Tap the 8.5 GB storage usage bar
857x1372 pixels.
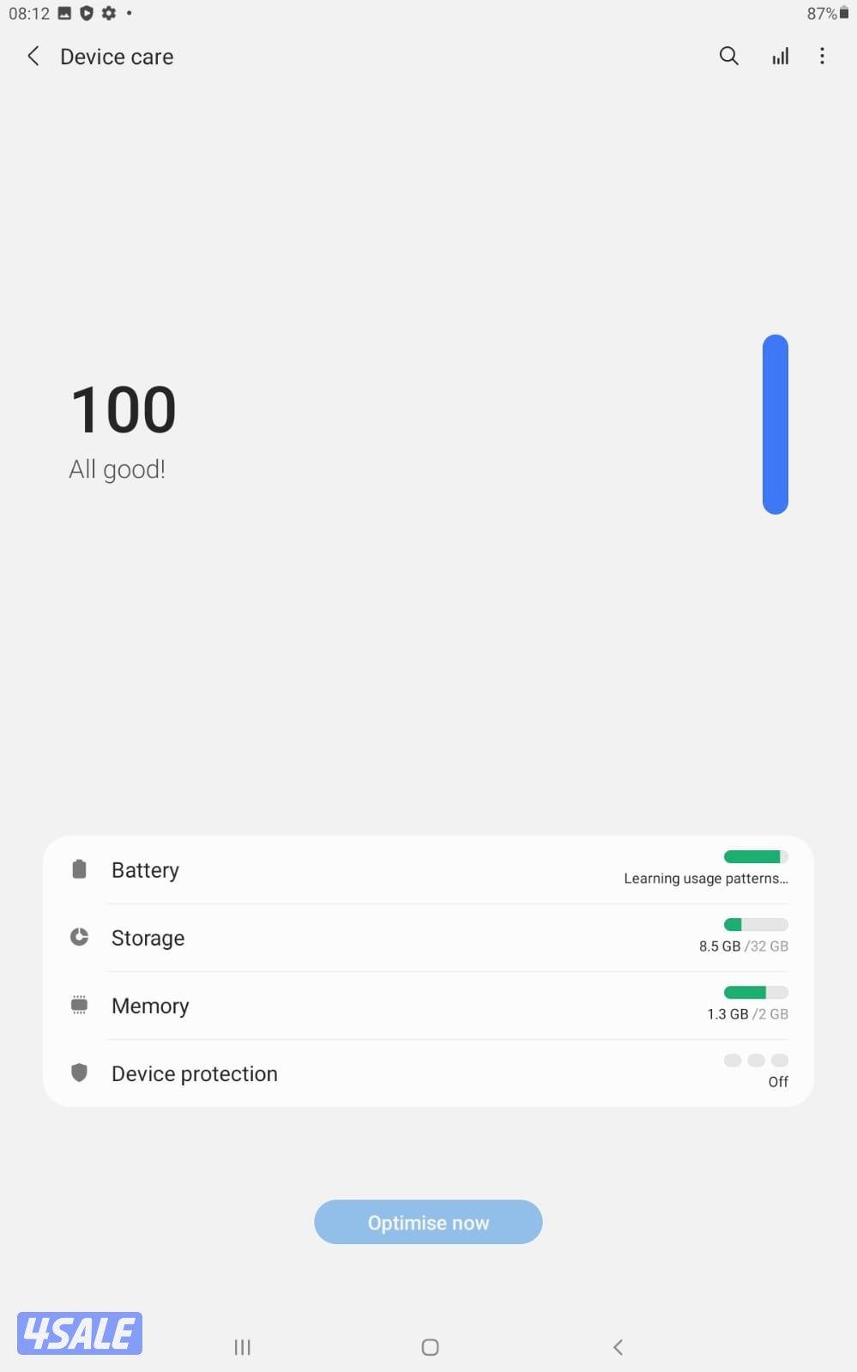tap(755, 924)
